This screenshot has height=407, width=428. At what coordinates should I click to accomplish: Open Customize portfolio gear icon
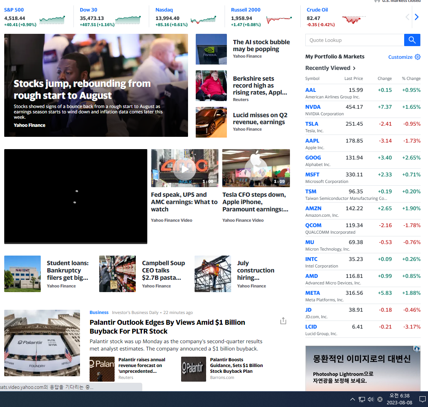418,57
